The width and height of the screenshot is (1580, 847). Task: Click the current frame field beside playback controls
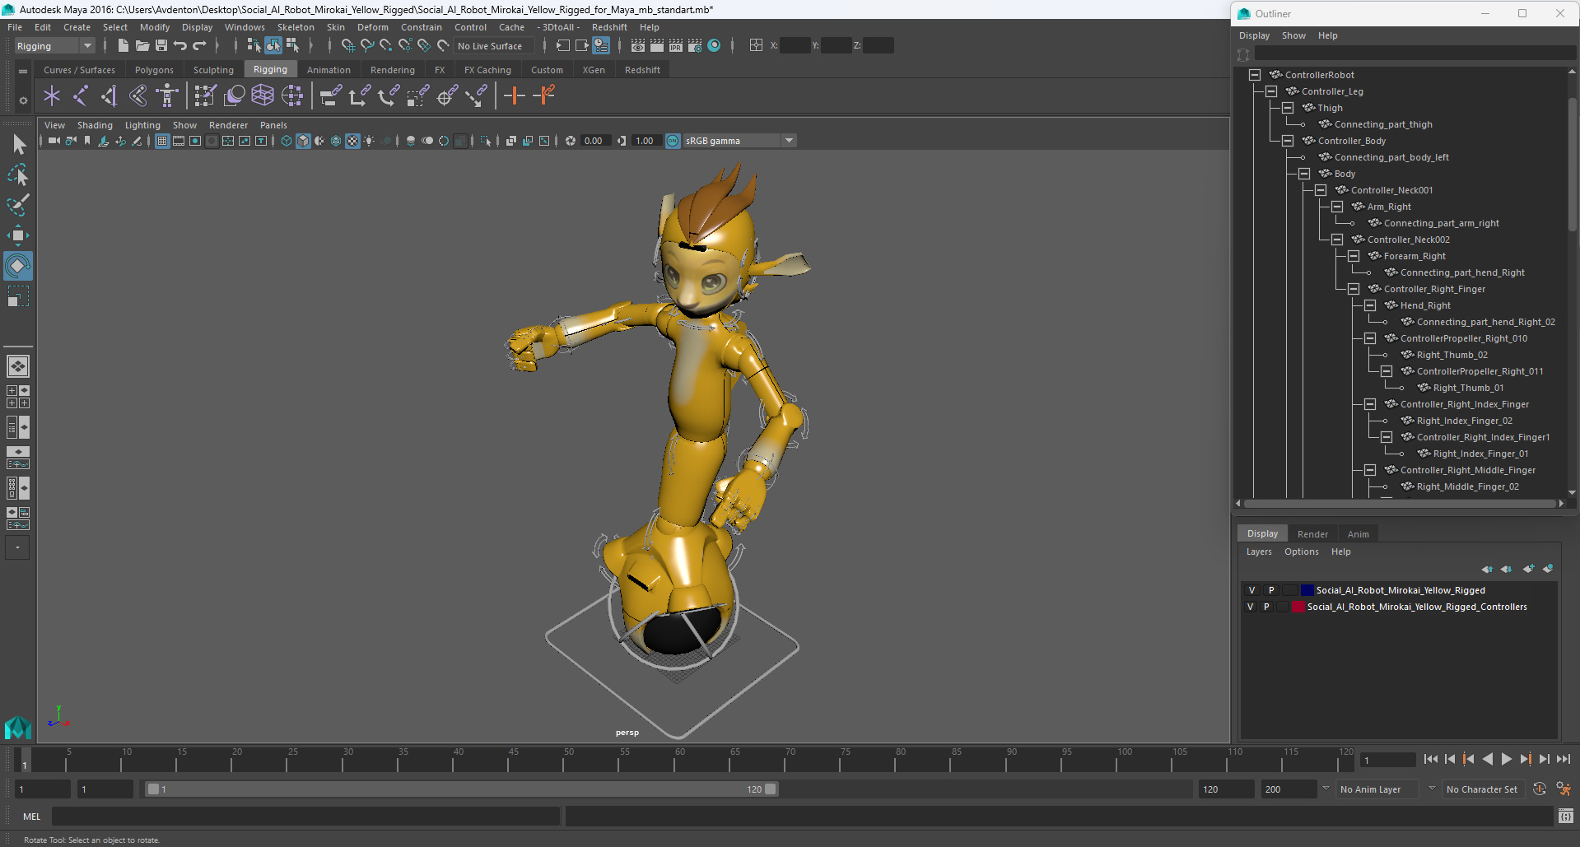(x=1387, y=760)
